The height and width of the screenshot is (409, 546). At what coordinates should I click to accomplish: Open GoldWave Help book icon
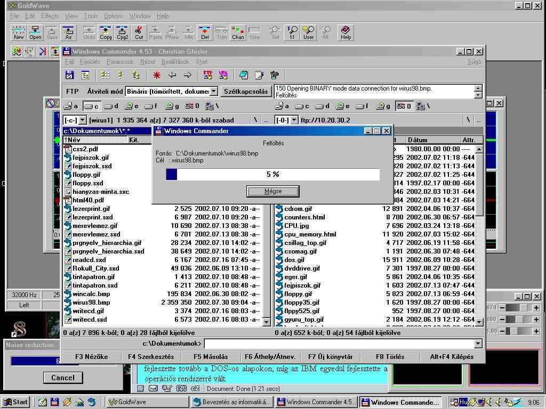coord(346,32)
